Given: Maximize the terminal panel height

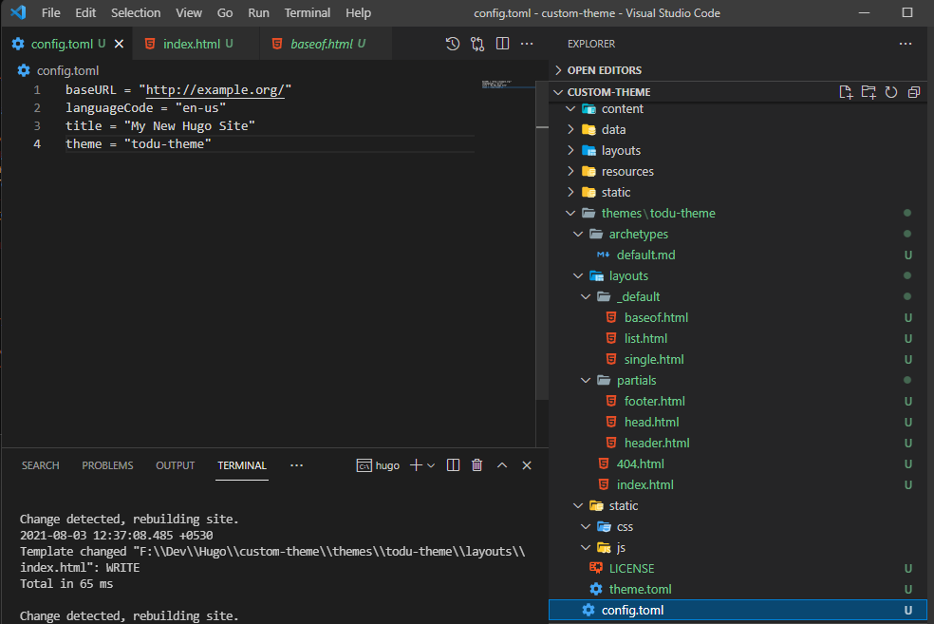Looking at the screenshot, I should (x=501, y=464).
